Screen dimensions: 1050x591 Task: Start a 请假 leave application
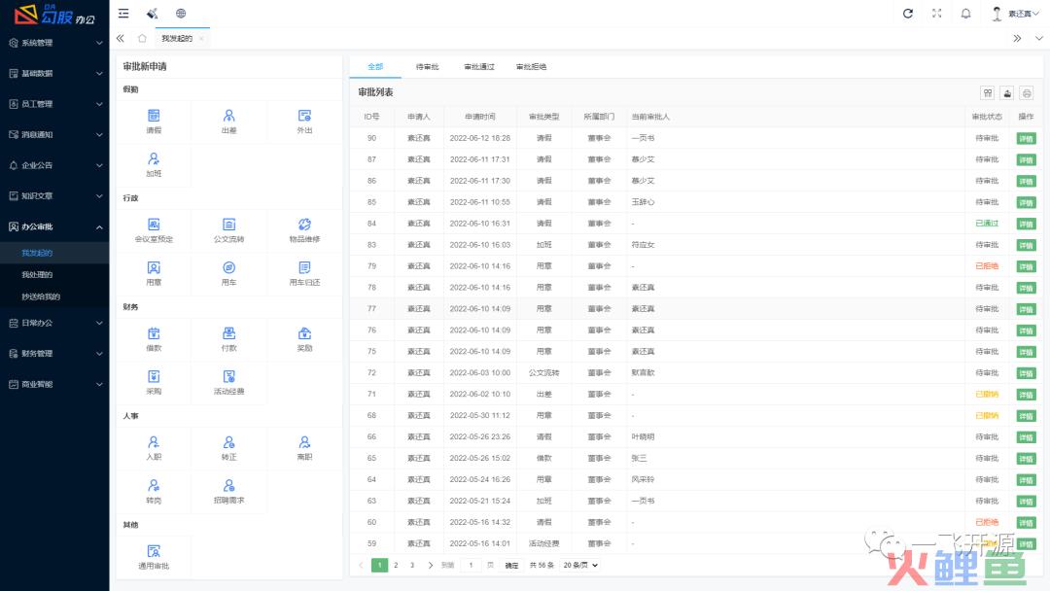[154, 122]
